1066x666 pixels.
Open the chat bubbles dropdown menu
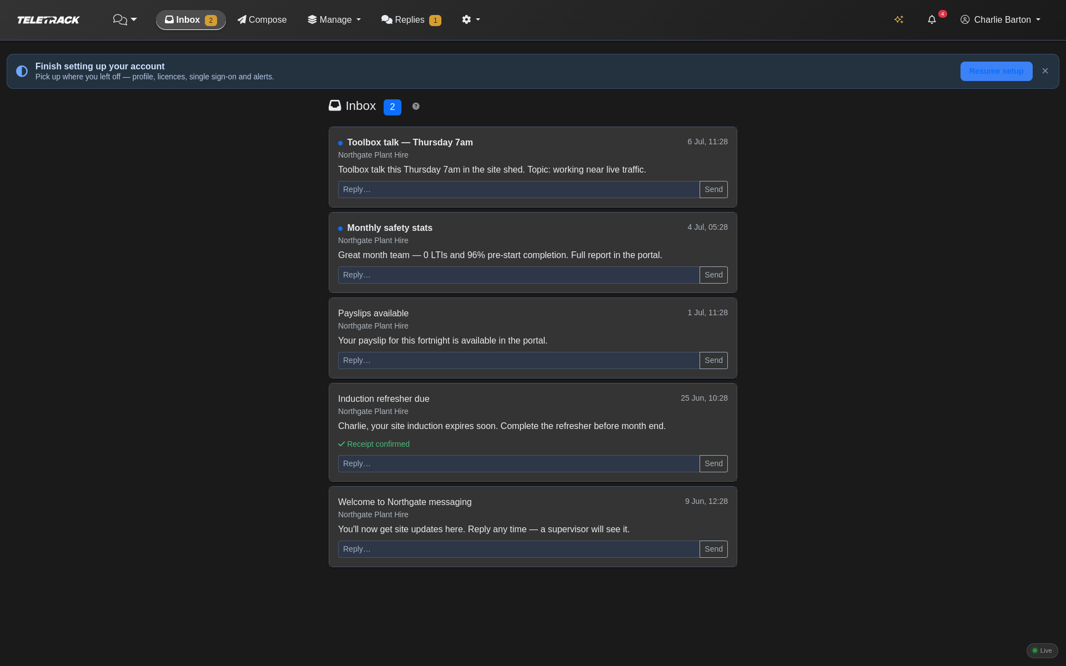[125, 20]
